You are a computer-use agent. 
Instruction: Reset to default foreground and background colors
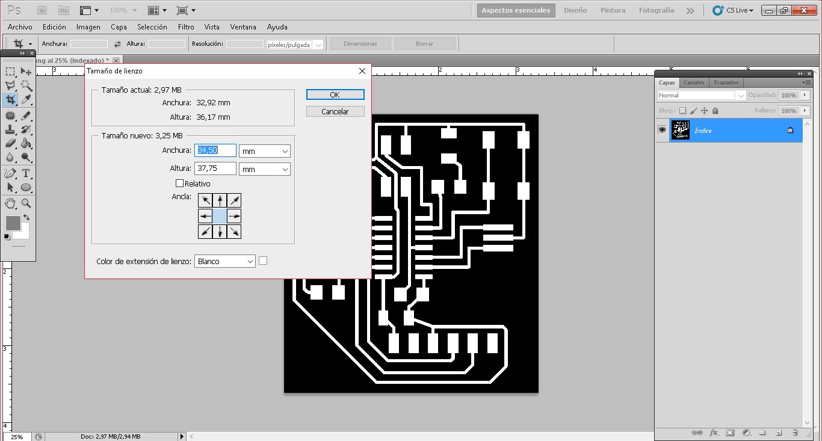[7, 237]
